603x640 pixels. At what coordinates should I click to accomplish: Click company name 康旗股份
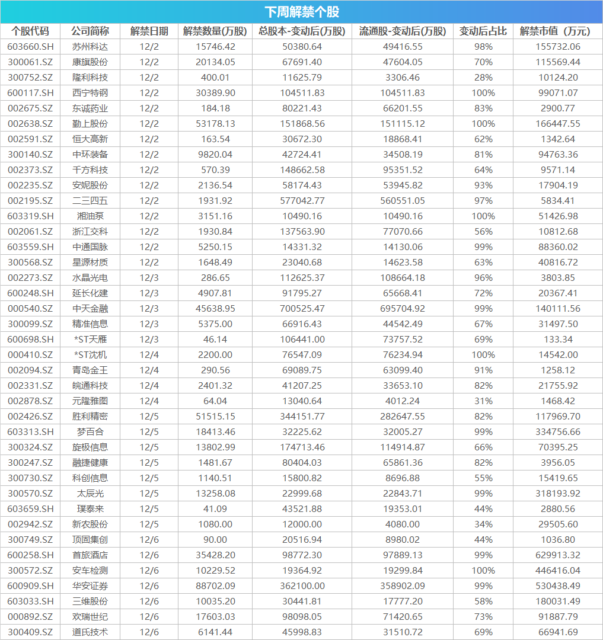90,62
